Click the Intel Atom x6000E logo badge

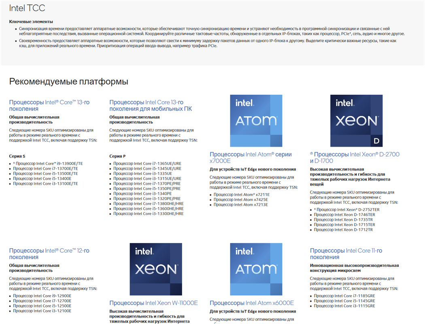(256, 269)
